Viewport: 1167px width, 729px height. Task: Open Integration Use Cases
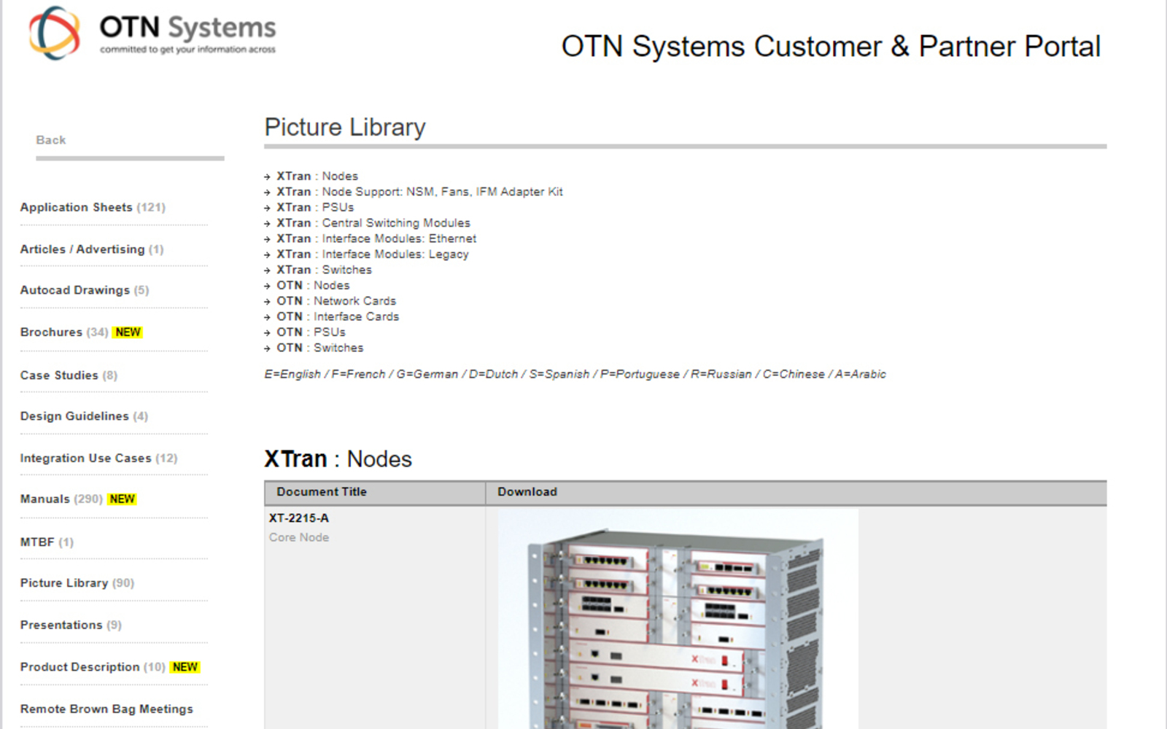pyautogui.click(x=85, y=459)
